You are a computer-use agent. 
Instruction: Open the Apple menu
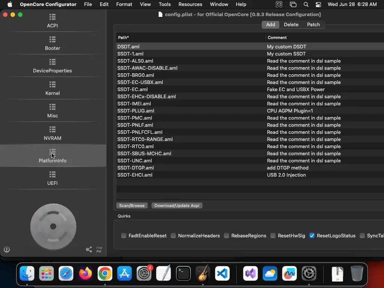pos(10,4)
